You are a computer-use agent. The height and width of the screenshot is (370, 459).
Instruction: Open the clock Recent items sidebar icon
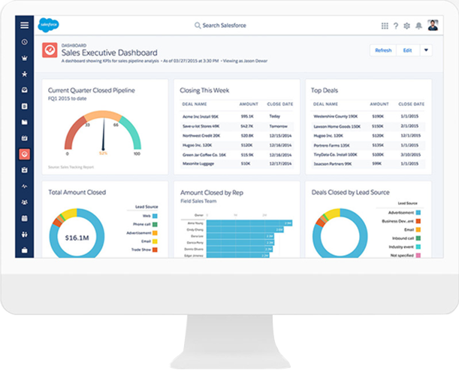25,41
